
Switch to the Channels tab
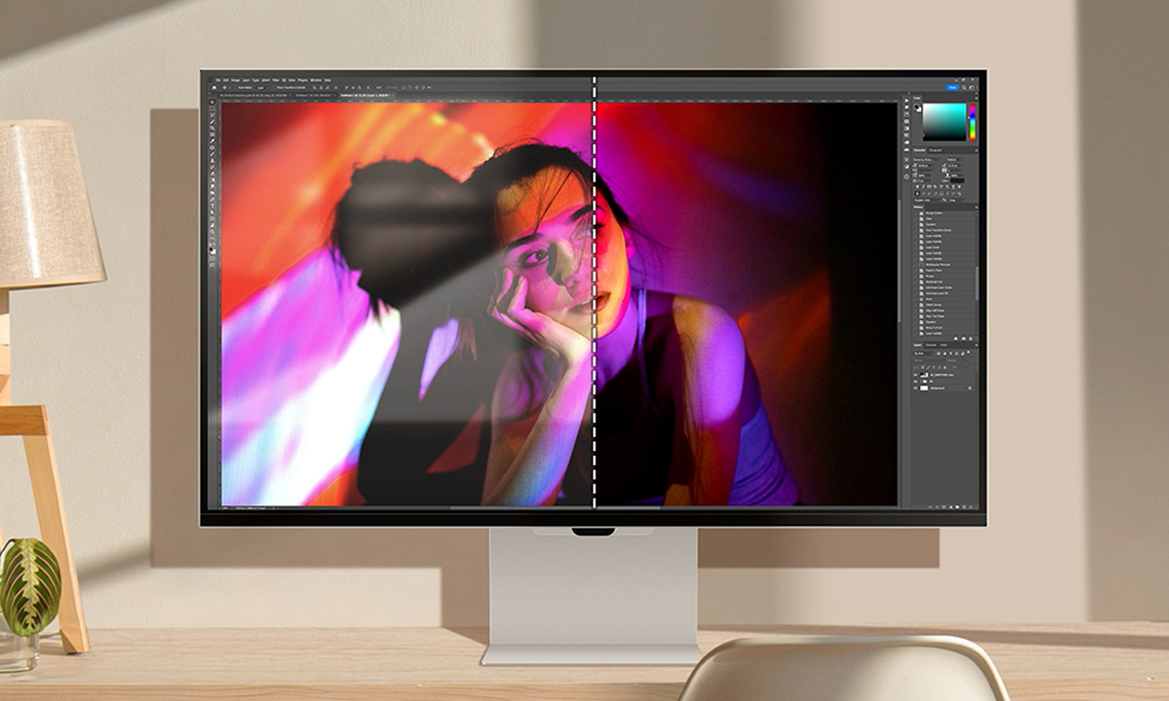[x=931, y=345]
